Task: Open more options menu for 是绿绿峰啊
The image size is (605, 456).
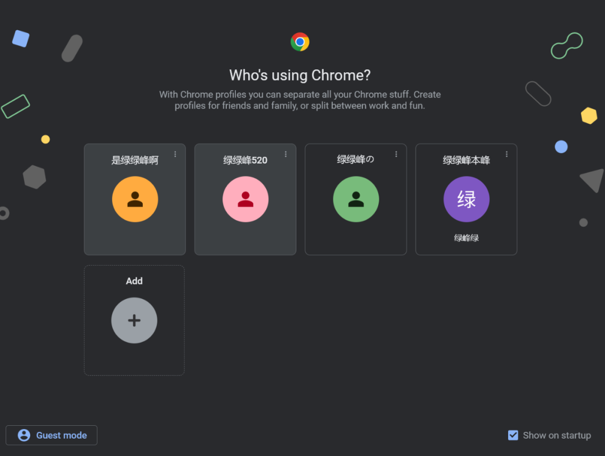Action: (175, 154)
